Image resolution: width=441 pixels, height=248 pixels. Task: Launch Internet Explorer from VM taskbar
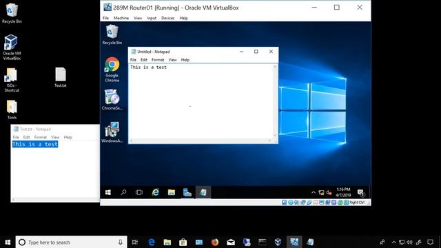[155, 192]
